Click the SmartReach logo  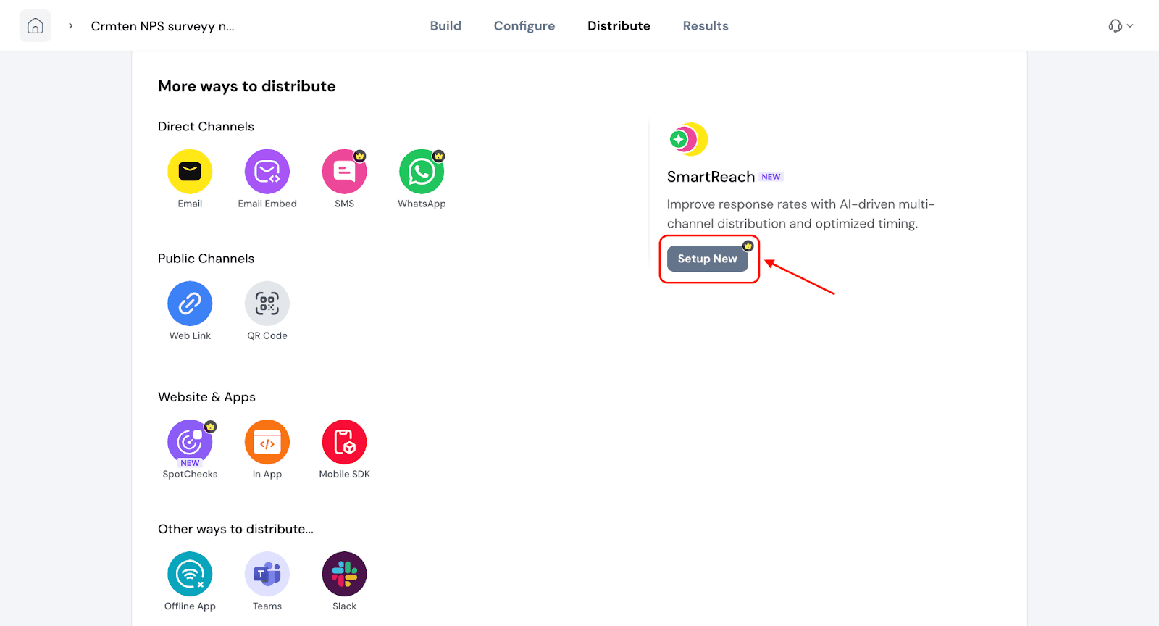coord(688,139)
